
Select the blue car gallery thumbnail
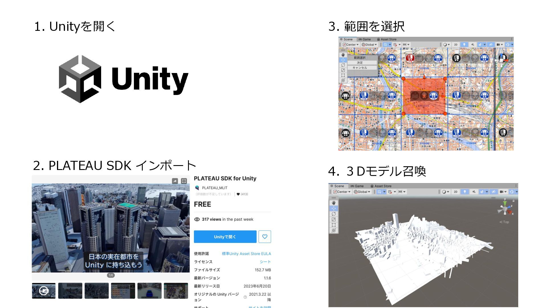point(150,291)
